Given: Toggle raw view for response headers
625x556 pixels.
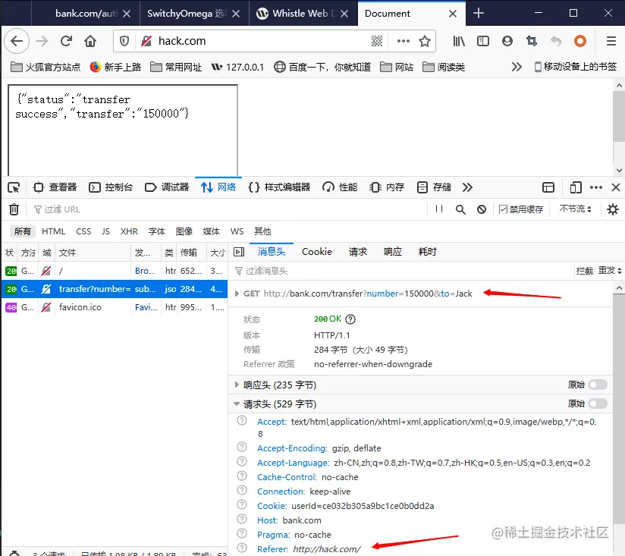Looking at the screenshot, I should pyautogui.click(x=598, y=385).
